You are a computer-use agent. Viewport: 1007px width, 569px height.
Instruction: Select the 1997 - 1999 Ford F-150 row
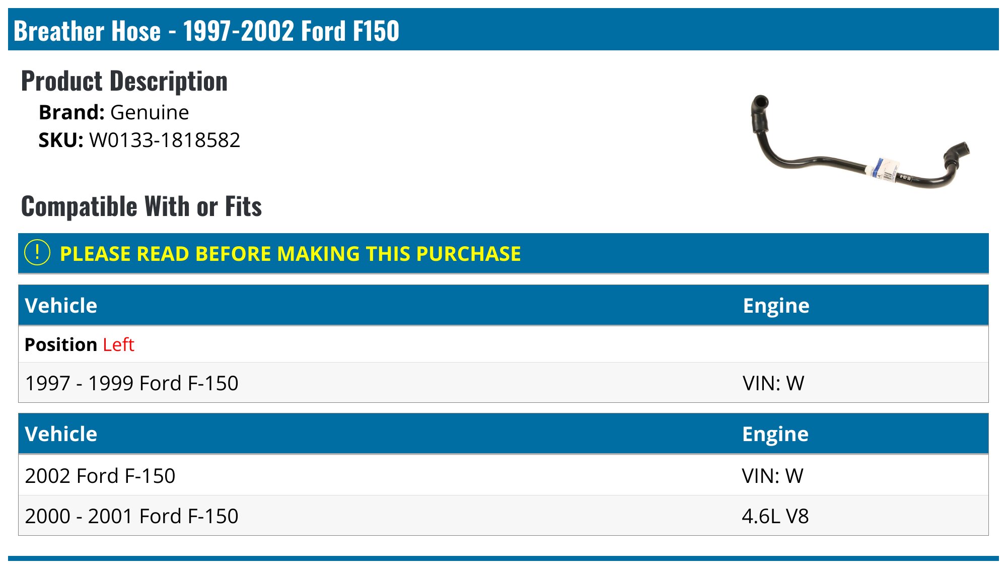132,383
